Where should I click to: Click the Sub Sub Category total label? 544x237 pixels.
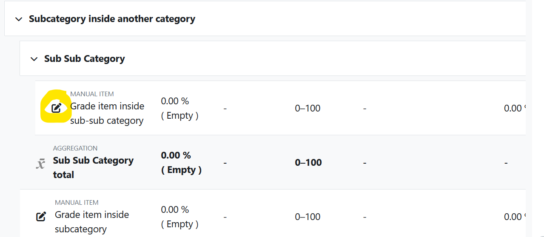[93, 167]
